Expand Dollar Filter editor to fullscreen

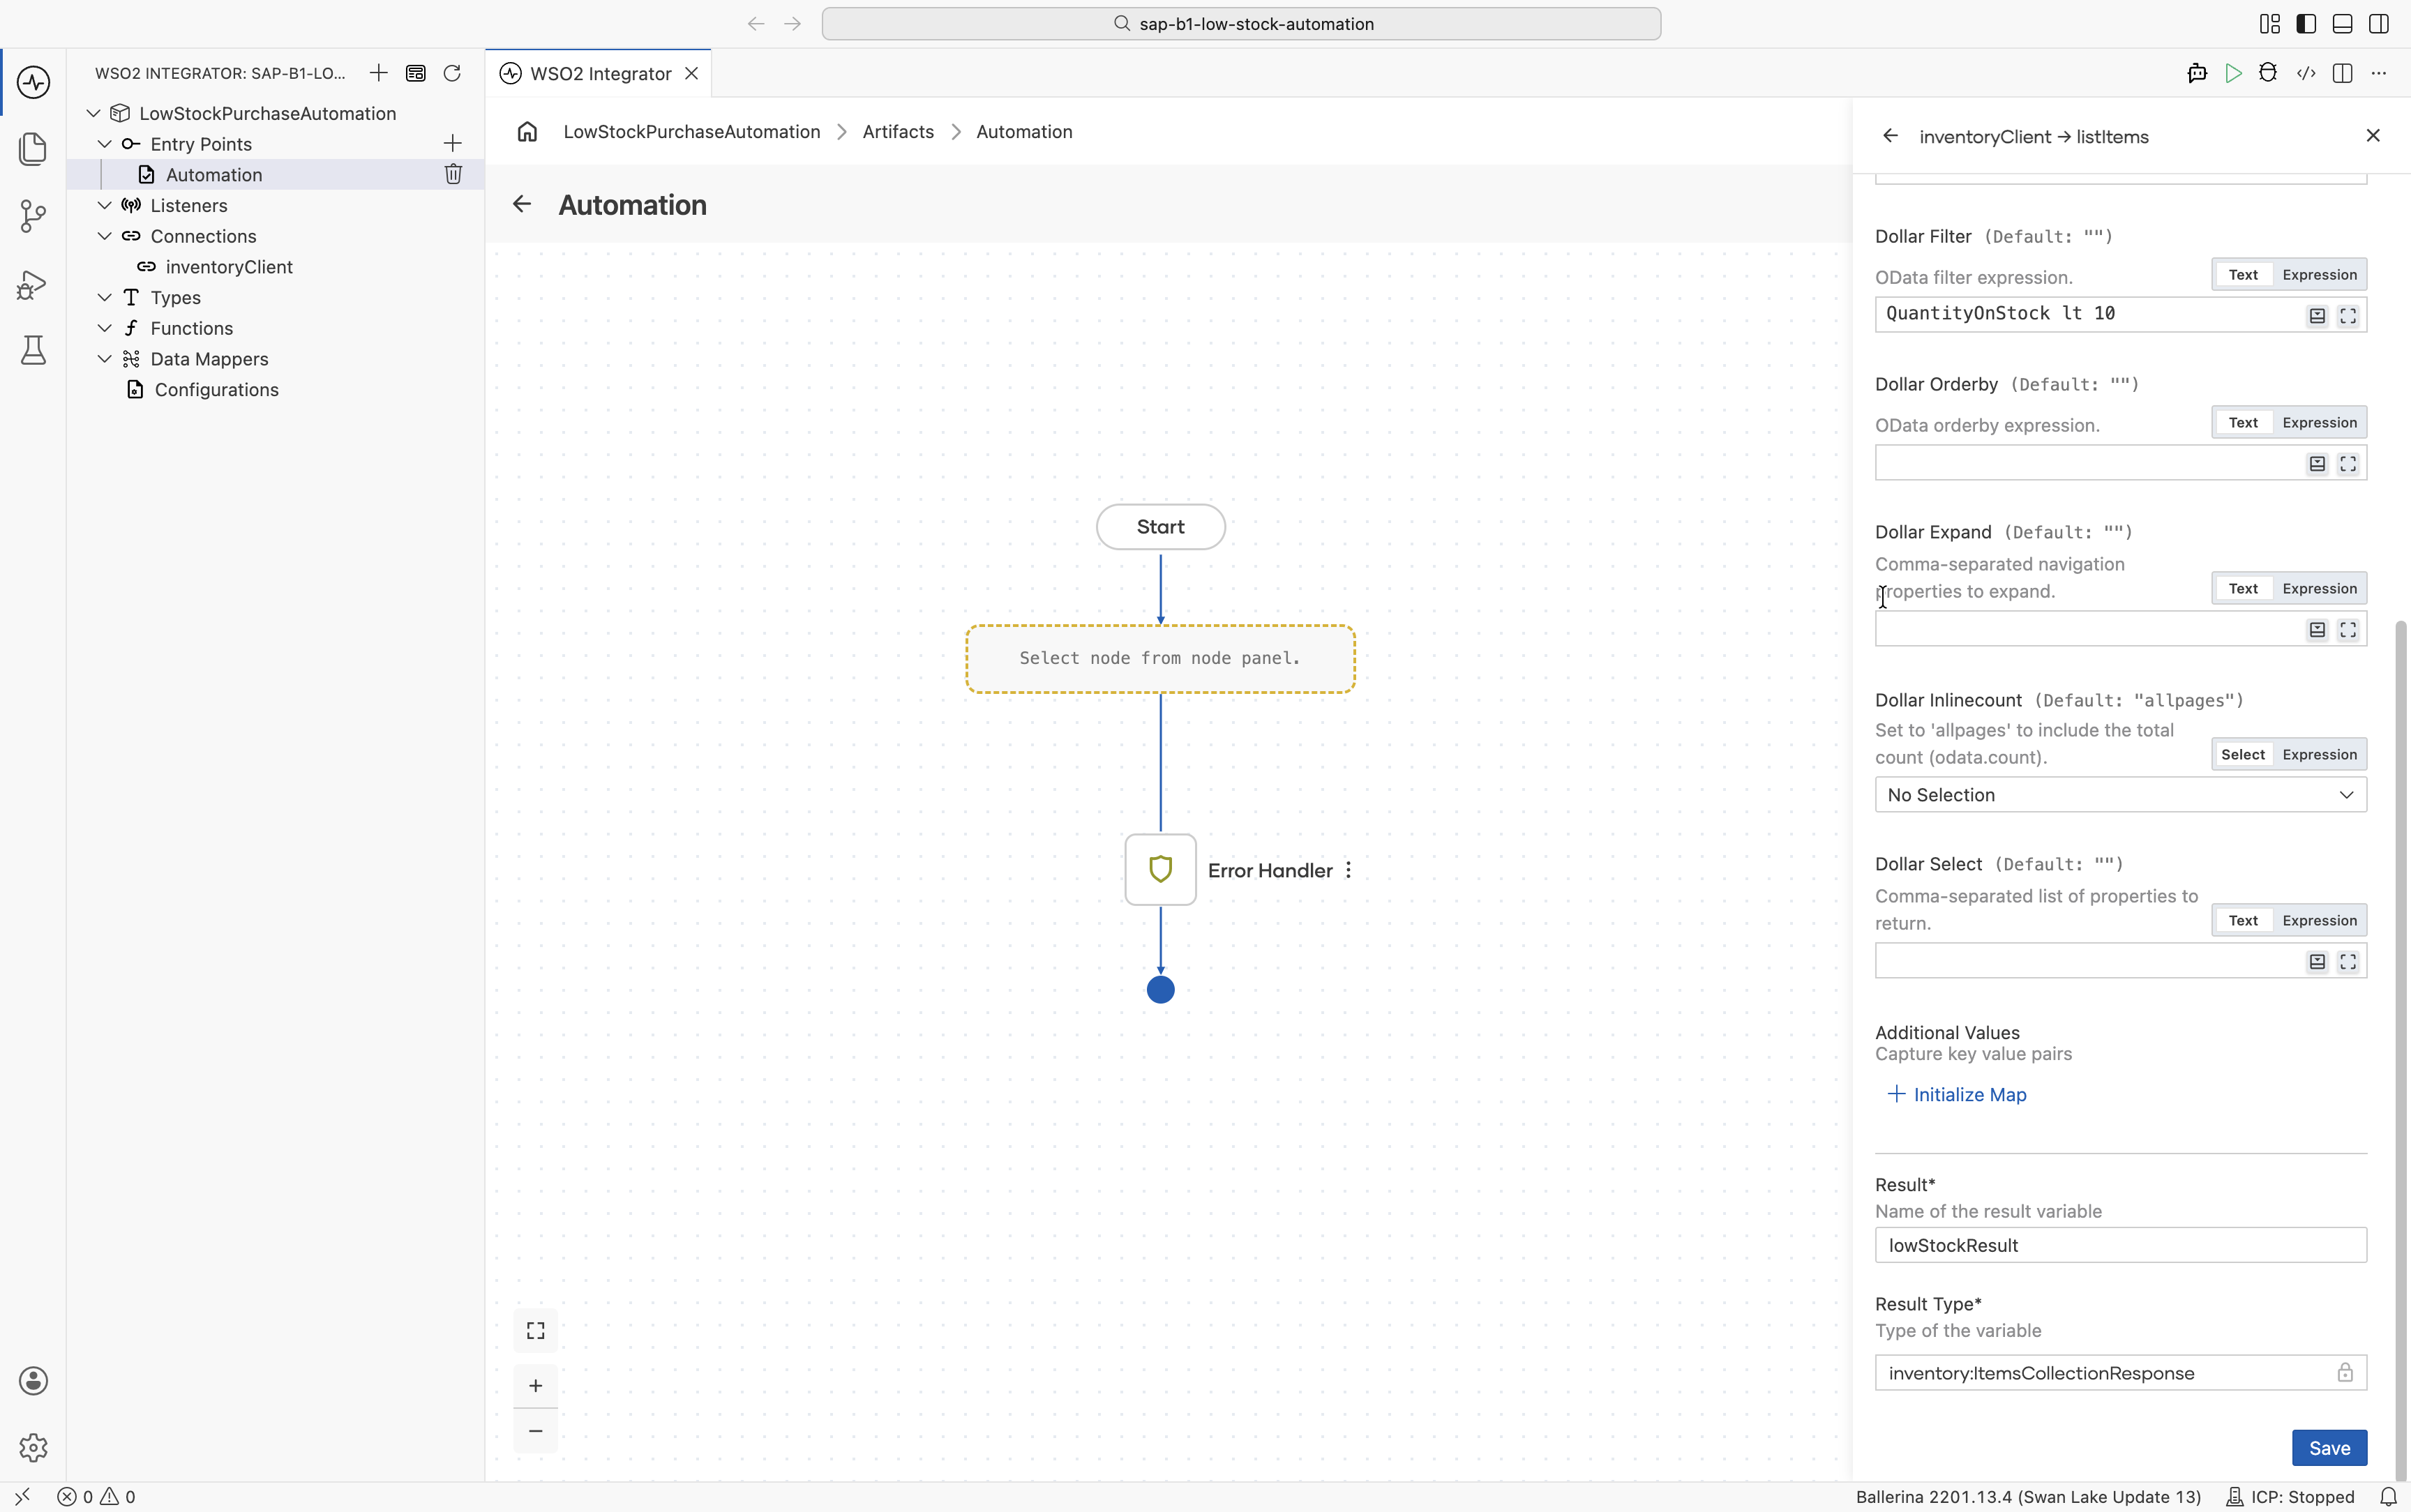(x=2348, y=316)
